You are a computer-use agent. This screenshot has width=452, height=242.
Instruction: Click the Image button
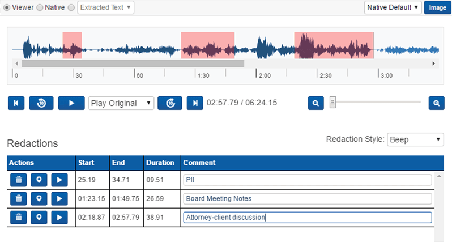click(x=437, y=7)
